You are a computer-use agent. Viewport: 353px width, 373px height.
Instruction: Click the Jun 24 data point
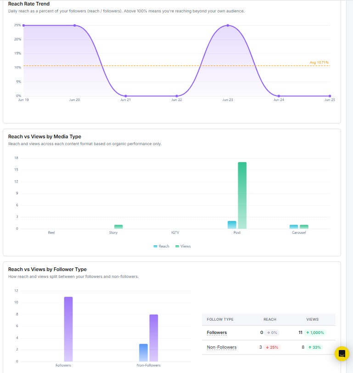pyautogui.click(x=279, y=96)
